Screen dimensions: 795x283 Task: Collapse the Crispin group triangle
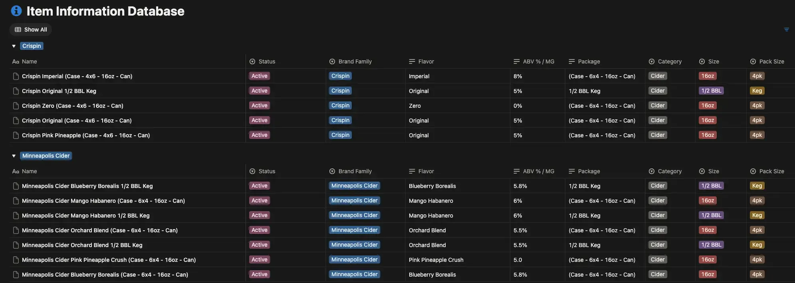pyautogui.click(x=14, y=46)
